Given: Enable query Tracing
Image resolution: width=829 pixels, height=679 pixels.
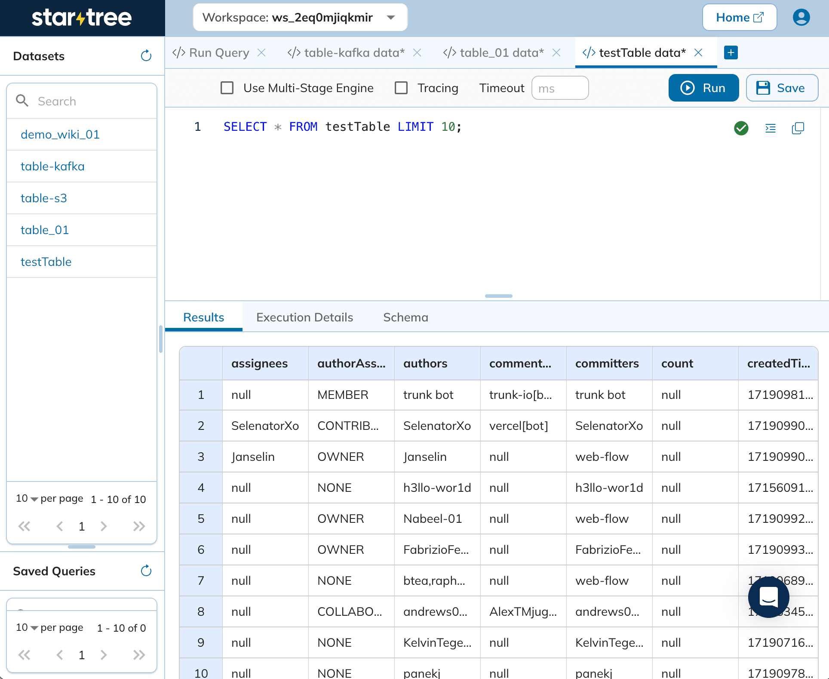Looking at the screenshot, I should pos(401,88).
